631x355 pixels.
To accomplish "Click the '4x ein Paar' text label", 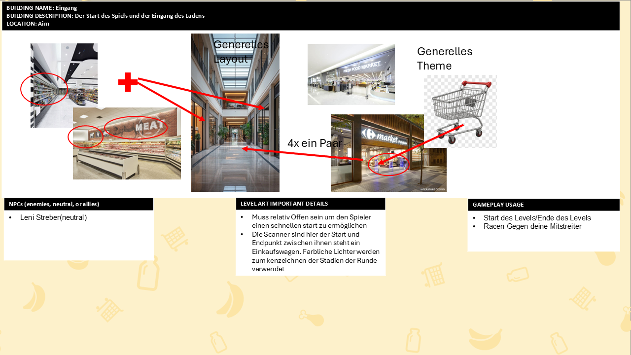I will point(315,143).
